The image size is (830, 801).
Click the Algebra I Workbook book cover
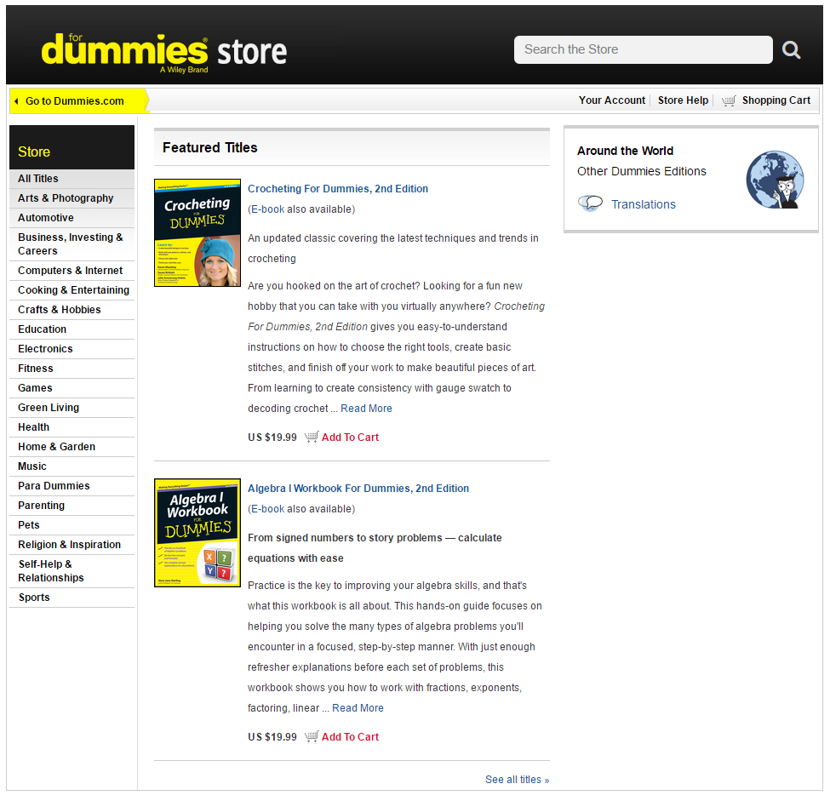point(197,533)
